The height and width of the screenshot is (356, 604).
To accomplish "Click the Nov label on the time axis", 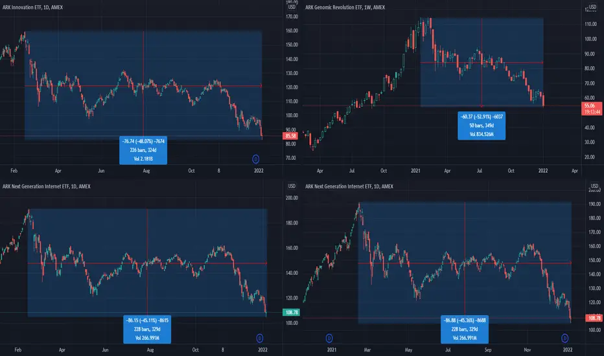I will click(528, 350).
